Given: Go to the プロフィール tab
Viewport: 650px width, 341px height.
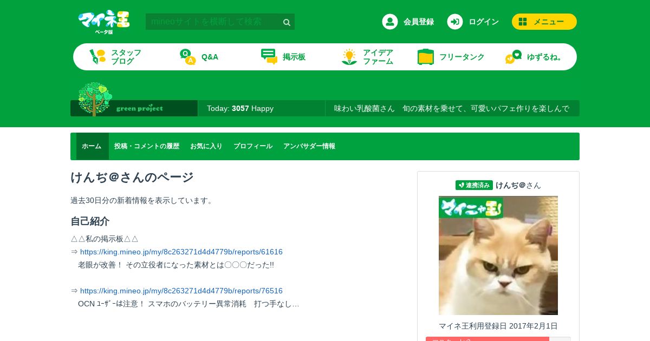Looking at the screenshot, I should 253,146.
